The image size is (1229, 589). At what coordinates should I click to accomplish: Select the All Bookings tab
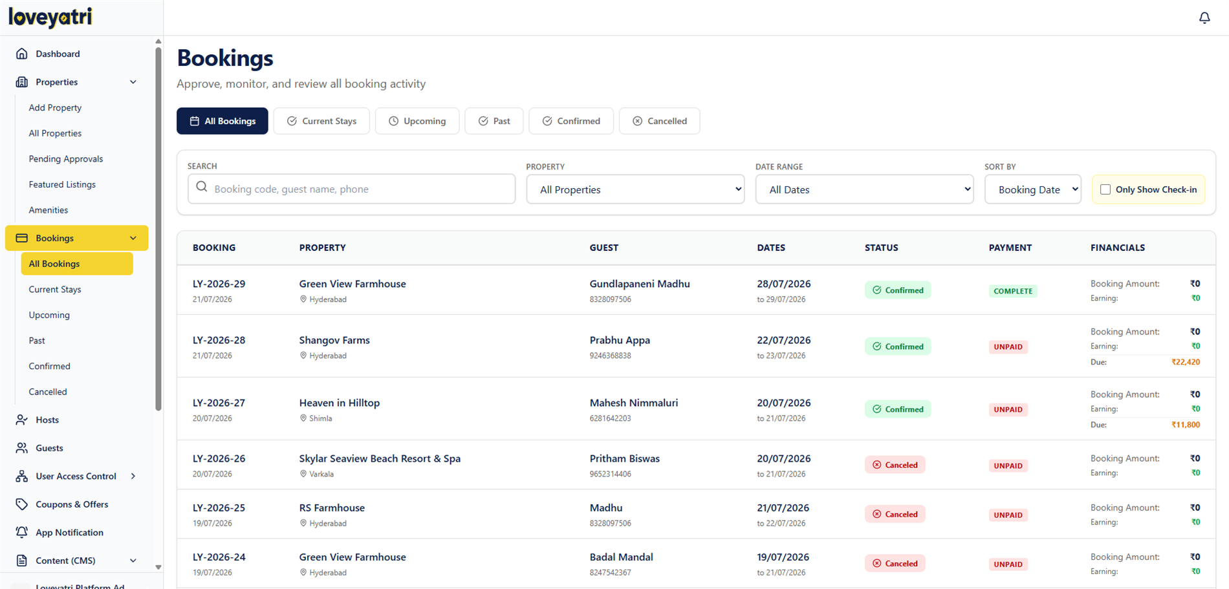tap(223, 121)
